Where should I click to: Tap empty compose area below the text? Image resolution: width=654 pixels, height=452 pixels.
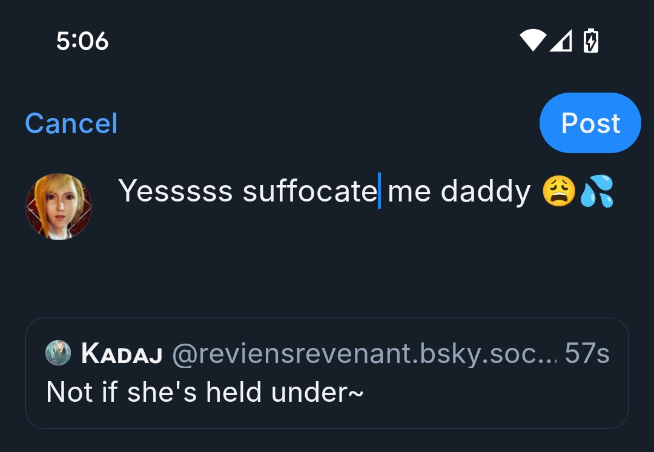pos(363,266)
